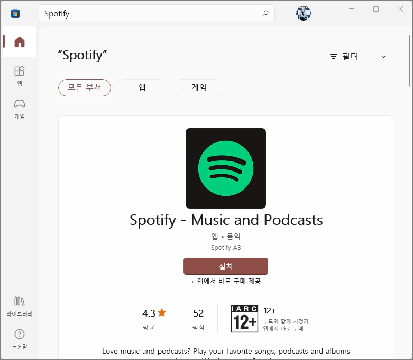Click the magnifier search icon
Screen dimensions: 413x360
point(265,13)
